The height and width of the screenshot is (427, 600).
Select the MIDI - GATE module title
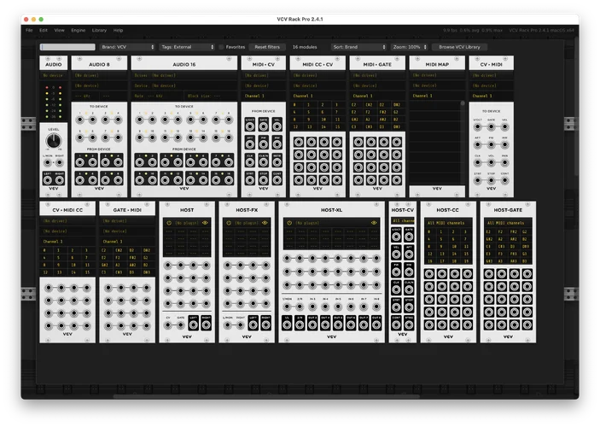[x=377, y=64]
